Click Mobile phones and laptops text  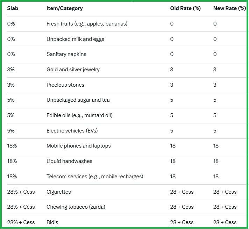click(79, 146)
